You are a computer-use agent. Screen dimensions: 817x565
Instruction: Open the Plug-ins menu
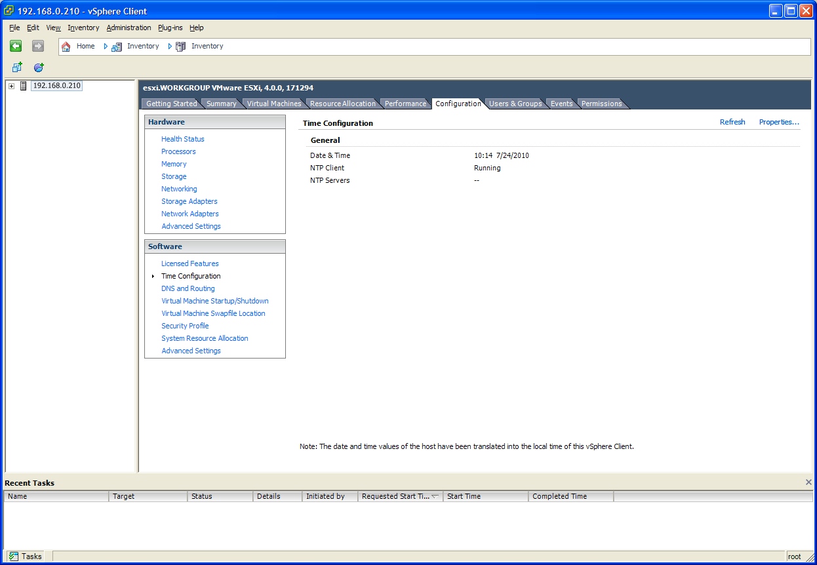click(170, 28)
